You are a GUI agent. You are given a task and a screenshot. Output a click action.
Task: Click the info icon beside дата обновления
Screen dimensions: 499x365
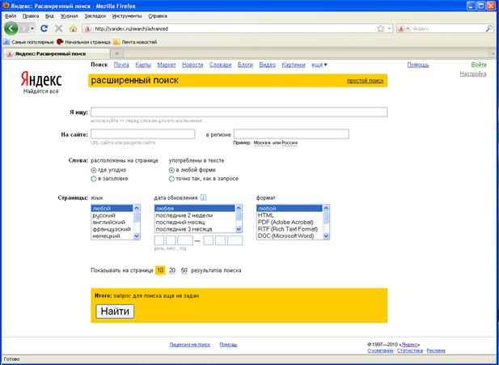coord(203,197)
